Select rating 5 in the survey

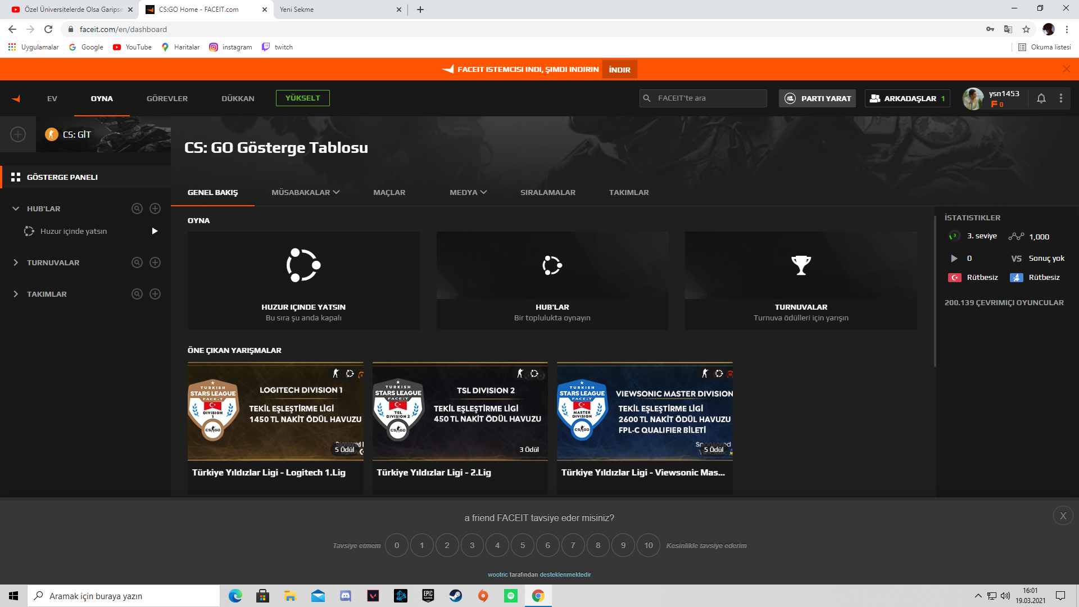click(x=523, y=545)
